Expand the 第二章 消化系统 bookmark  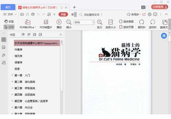click(12, 82)
